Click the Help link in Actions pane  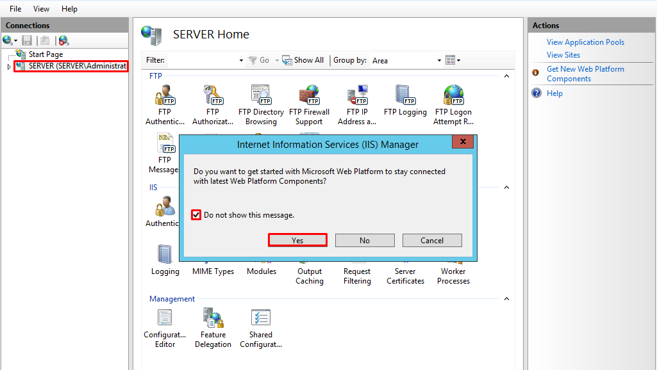(554, 93)
